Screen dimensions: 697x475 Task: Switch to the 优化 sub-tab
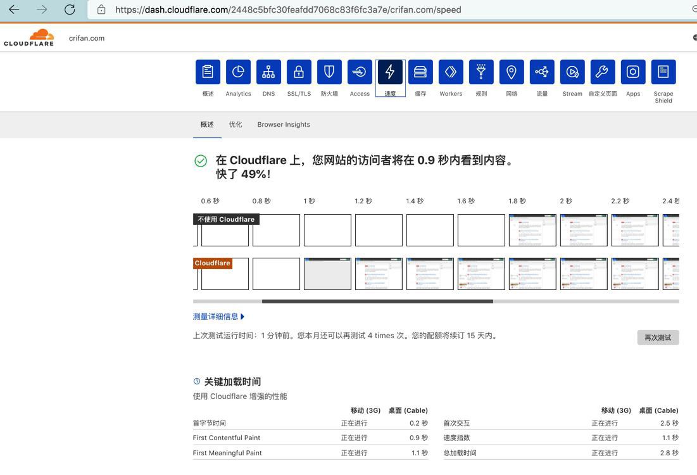[x=235, y=125]
